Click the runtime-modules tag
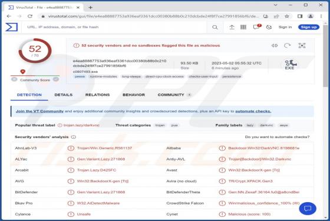This screenshot has width=330, height=221. (103, 76)
